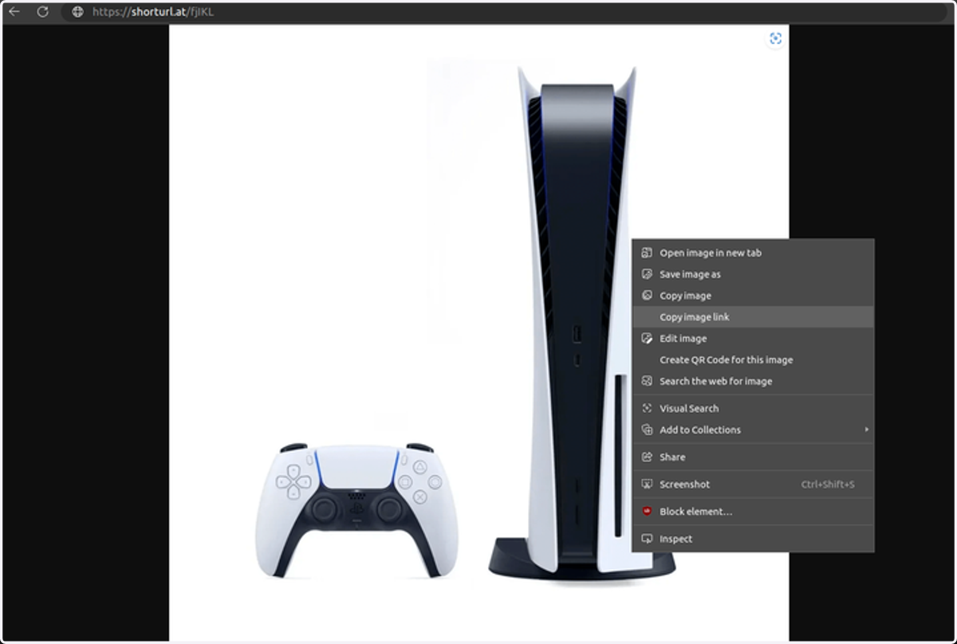Click the Save image as icon
Screen dimensions: 957x644
click(647, 274)
